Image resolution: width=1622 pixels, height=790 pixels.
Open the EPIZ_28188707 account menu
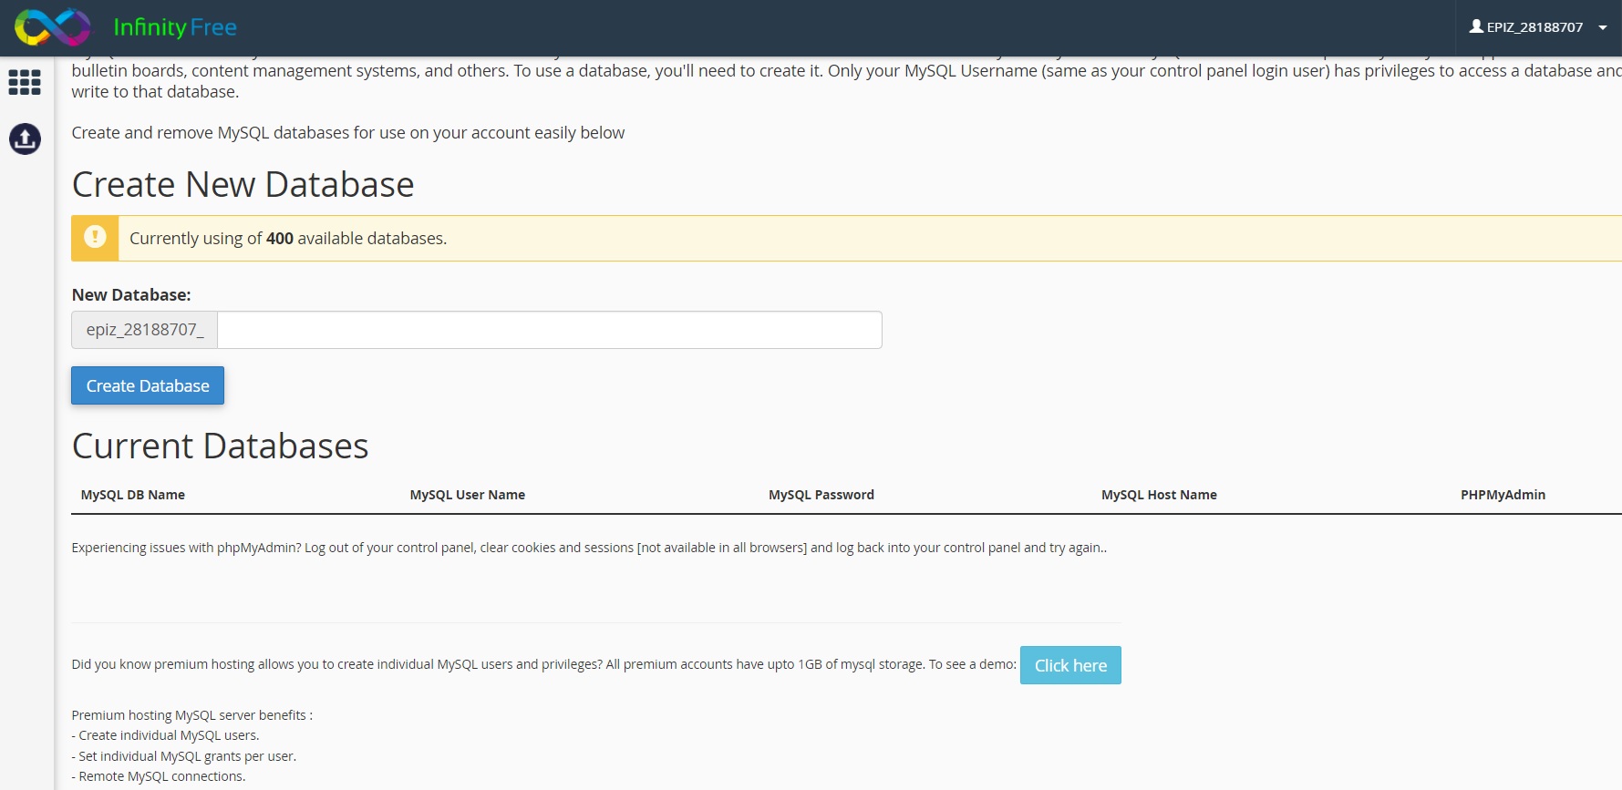click(1535, 27)
